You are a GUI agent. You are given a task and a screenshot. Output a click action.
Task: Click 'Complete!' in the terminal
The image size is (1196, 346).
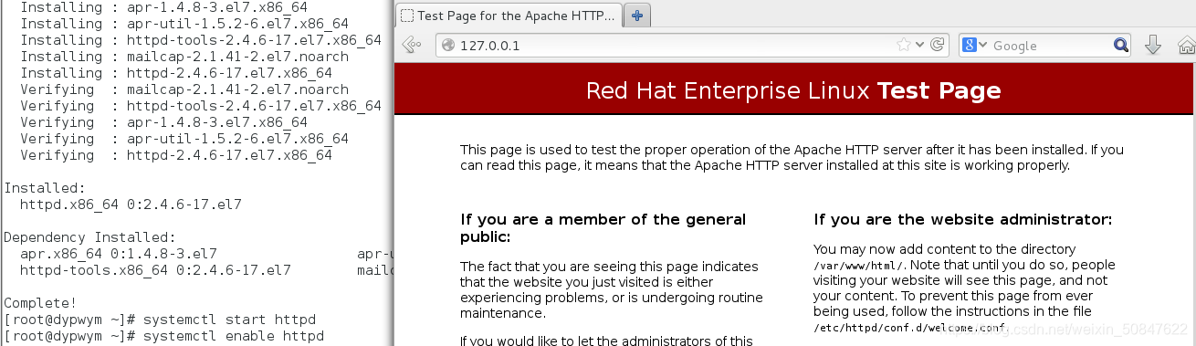coord(40,303)
